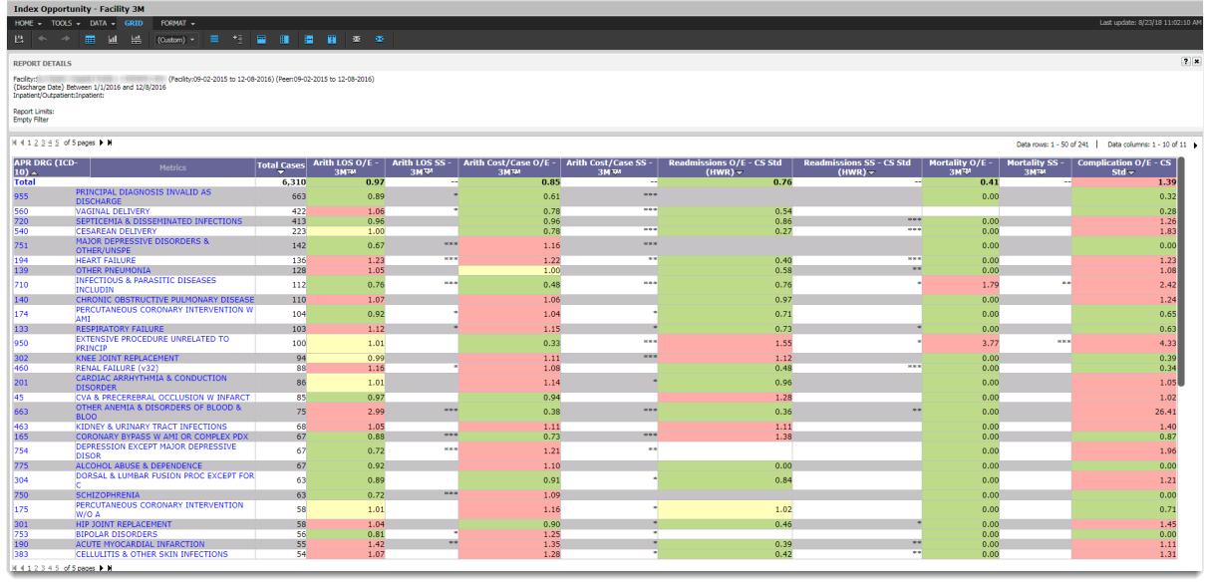Select the combined grid and graph view icon
1211x586 pixels.
(x=136, y=39)
